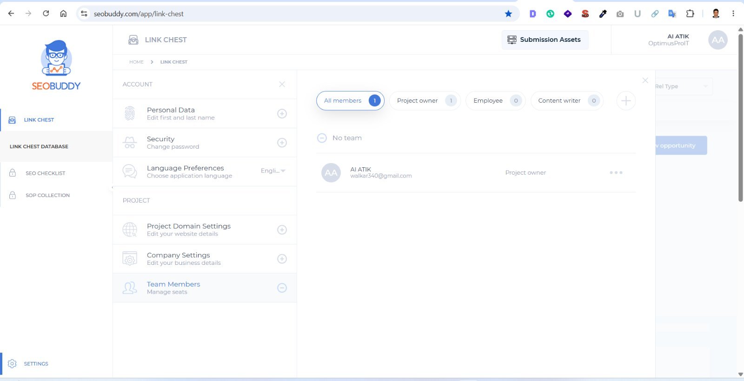
Task: Click LINK CHEST breadcrumb link
Action: (x=174, y=62)
